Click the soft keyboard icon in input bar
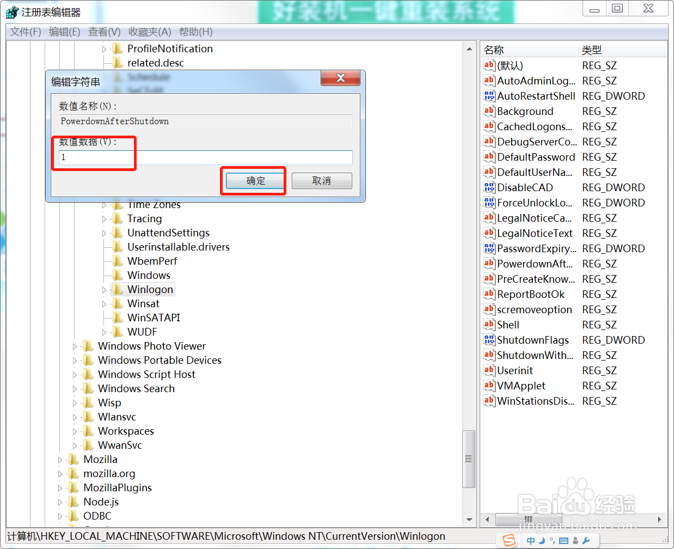Image resolution: width=674 pixels, height=549 pixels. pyautogui.click(x=565, y=541)
